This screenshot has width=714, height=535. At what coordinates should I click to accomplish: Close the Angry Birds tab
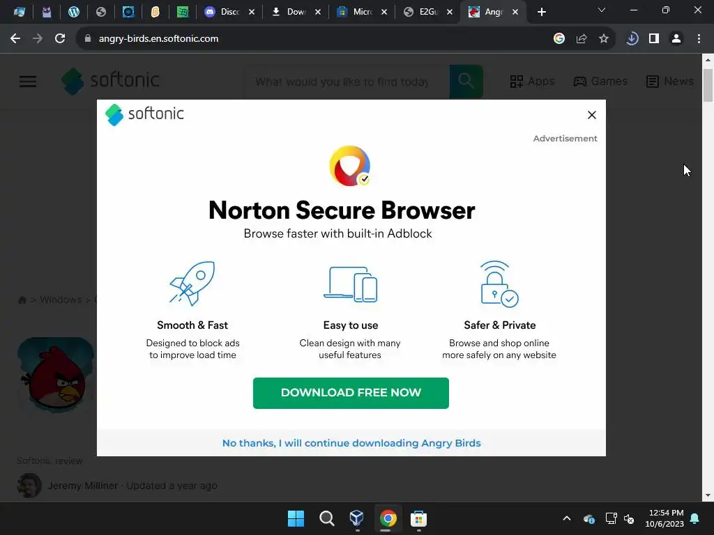point(515,13)
